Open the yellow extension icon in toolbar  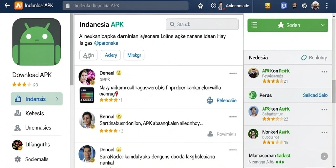(268, 6)
